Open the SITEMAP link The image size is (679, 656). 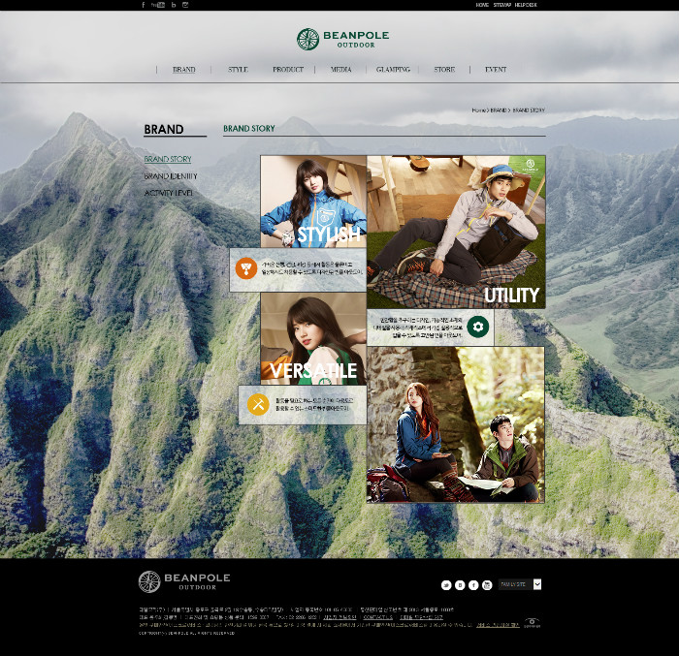coord(501,5)
